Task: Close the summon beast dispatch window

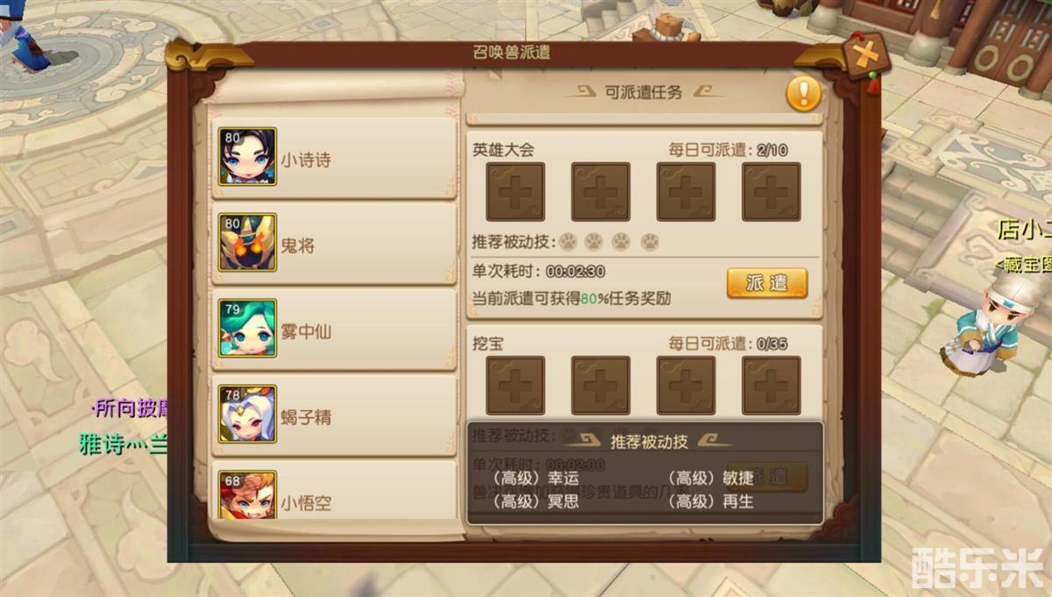Action: tap(865, 56)
